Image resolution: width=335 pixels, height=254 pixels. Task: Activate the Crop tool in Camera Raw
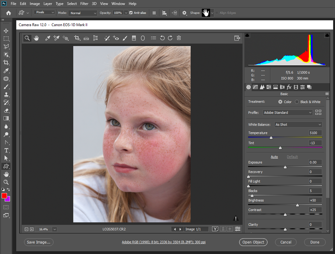tap(77, 38)
